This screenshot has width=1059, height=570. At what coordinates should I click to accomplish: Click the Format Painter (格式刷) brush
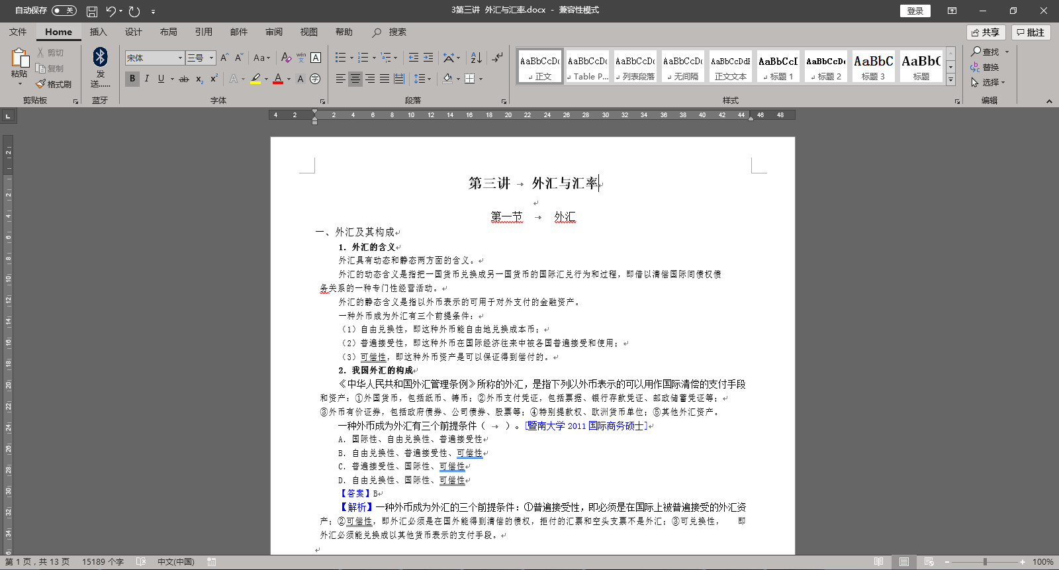coord(41,84)
